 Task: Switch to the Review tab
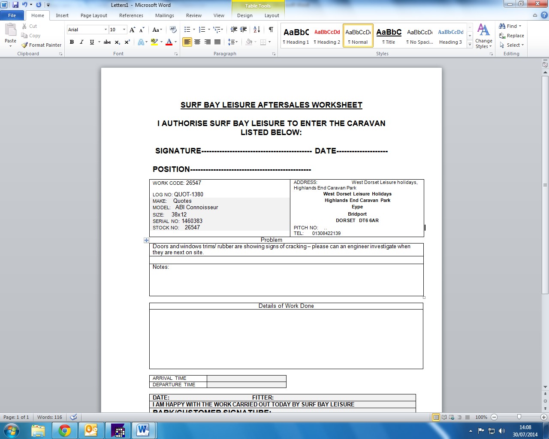(x=193, y=15)
